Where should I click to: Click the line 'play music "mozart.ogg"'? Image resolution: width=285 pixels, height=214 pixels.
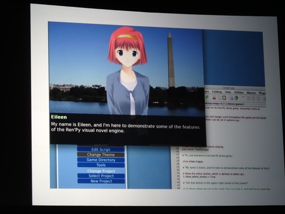click(x=195, y=149)
